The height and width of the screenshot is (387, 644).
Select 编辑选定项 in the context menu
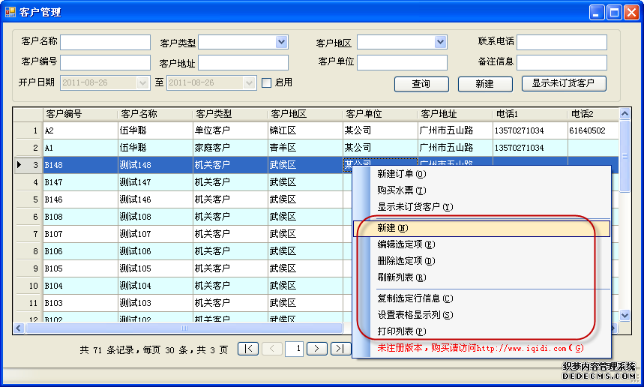[405, 244]
